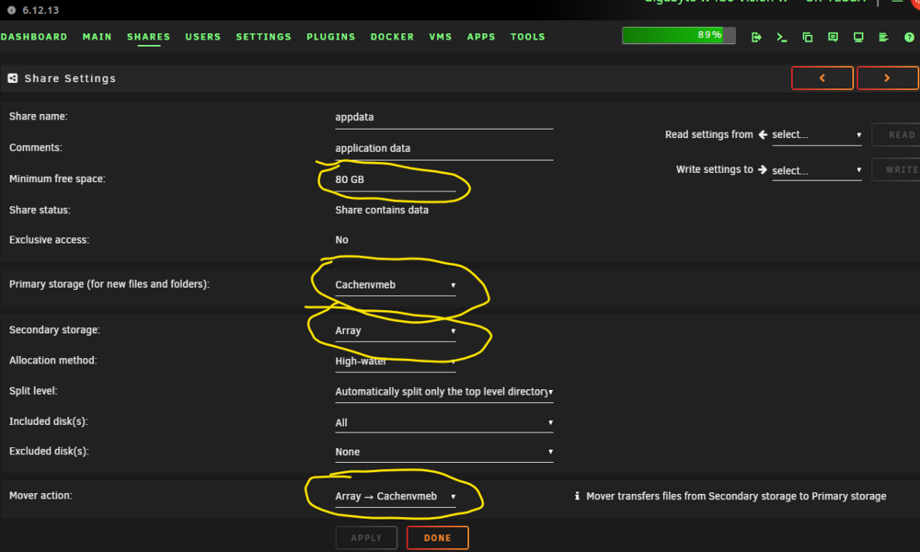Open the Docker tab
The image size is (920, 552).
(392, 37)
